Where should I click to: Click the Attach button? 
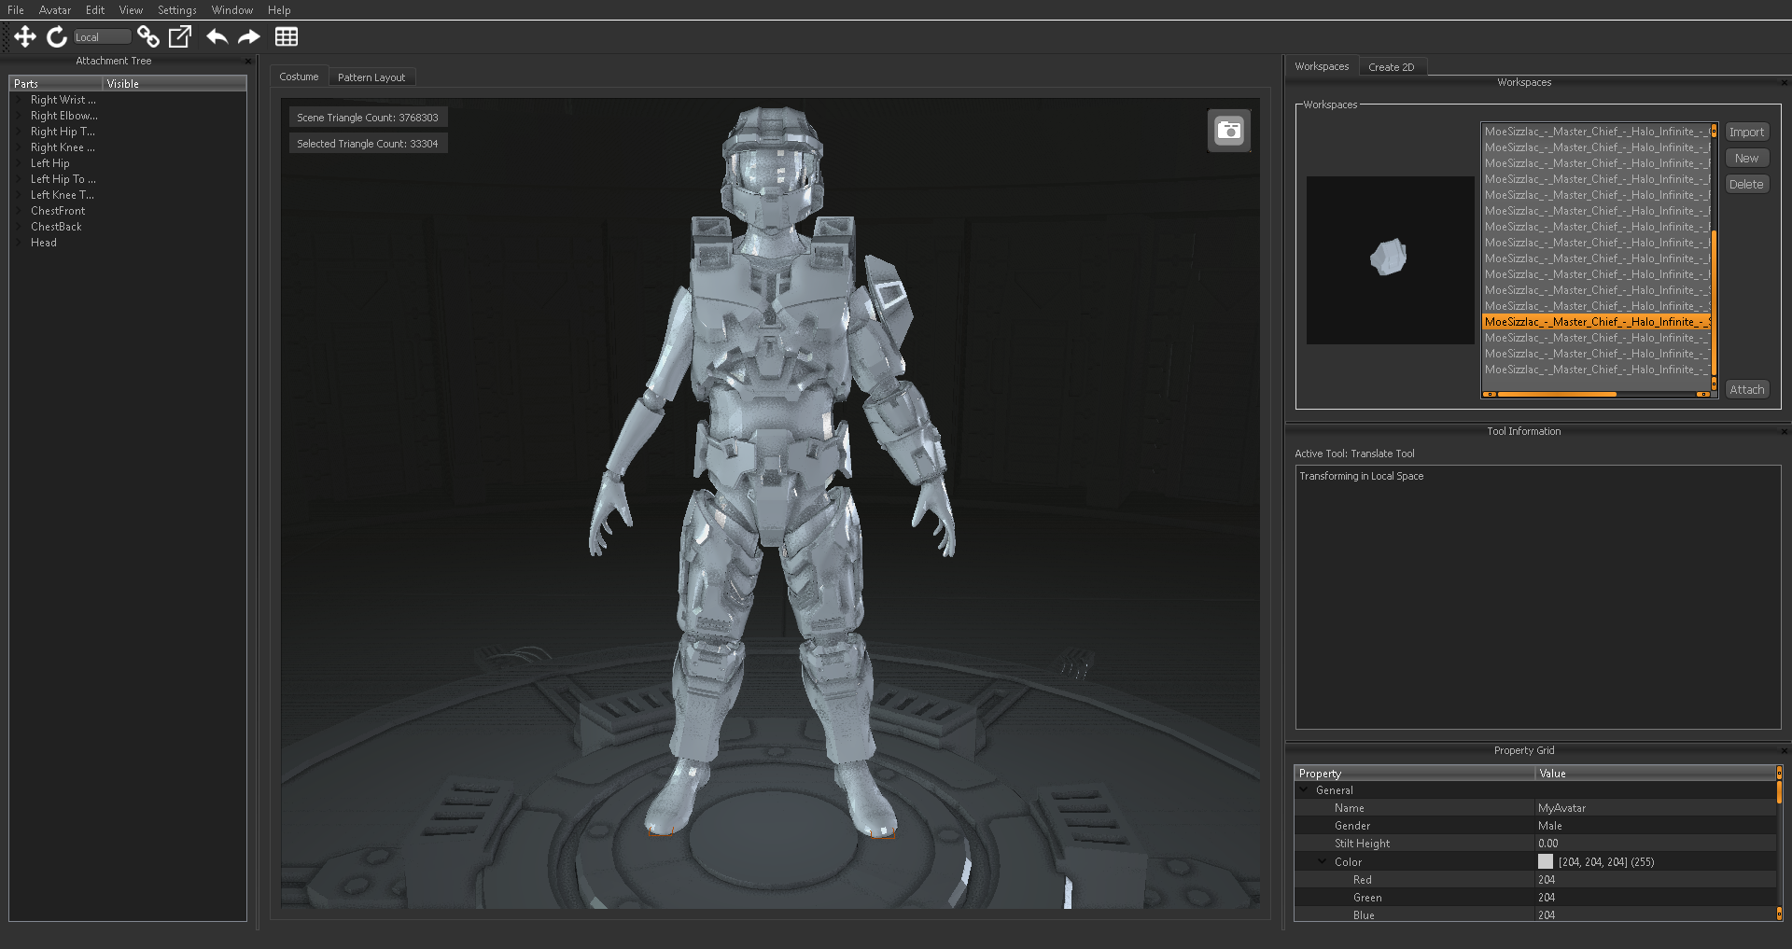click(x=1746, y=389)
